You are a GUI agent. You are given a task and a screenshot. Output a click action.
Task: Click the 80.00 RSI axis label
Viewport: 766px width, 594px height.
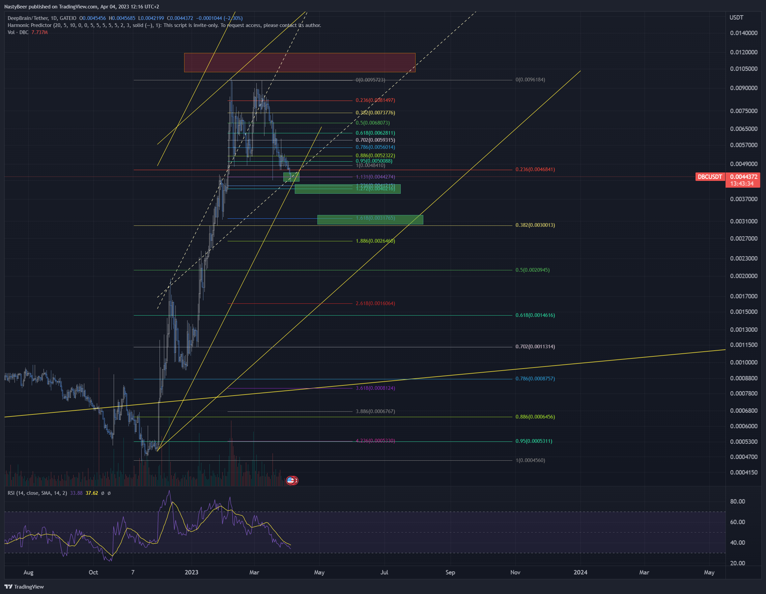click(x=737, y=502)
